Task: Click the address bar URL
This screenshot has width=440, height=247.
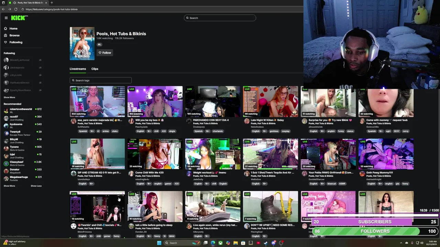Action: click(x=52, y=9)
